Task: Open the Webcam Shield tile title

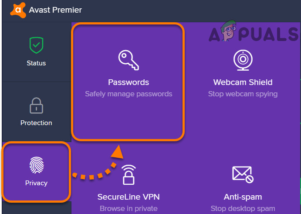Action: [243, 82]
